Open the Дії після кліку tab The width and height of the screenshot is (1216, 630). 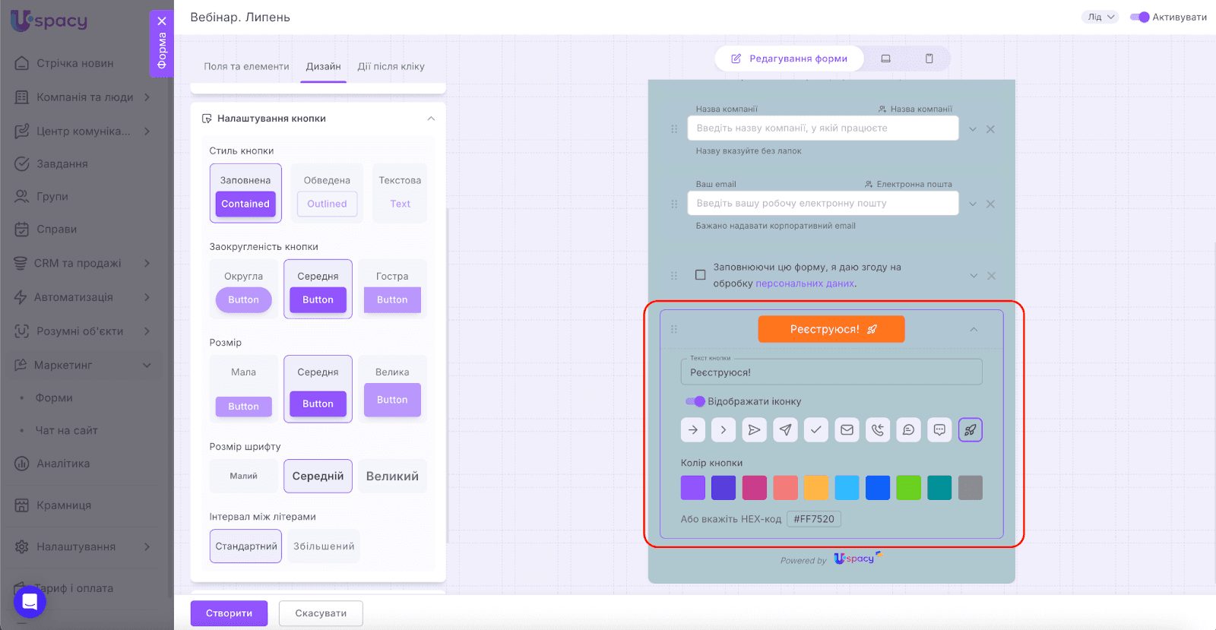click(391, 67)
